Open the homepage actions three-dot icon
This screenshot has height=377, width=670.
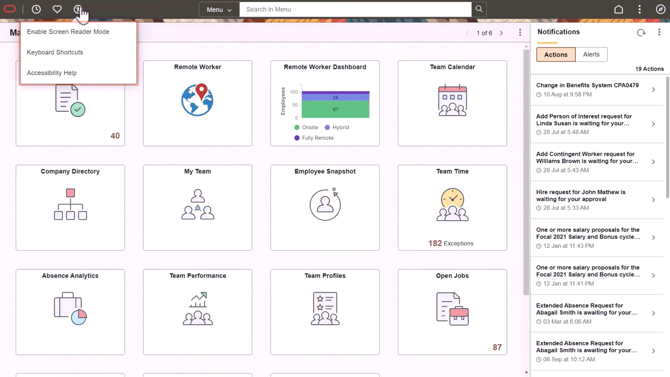[x=520, y=33]
